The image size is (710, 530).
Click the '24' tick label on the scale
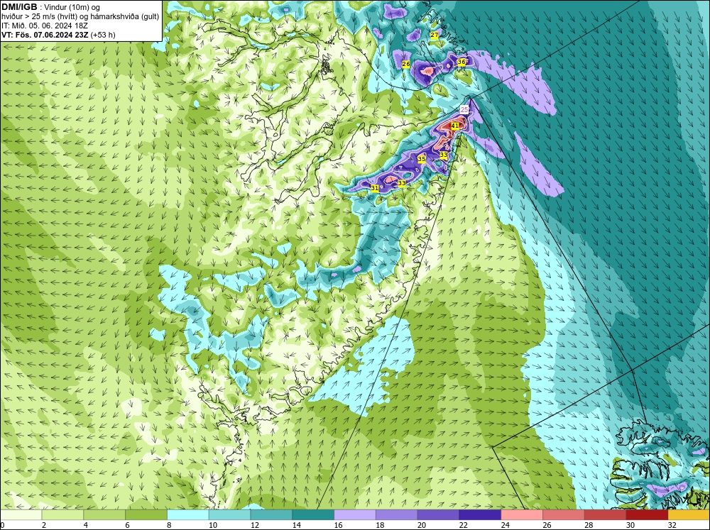pos(505,525)
